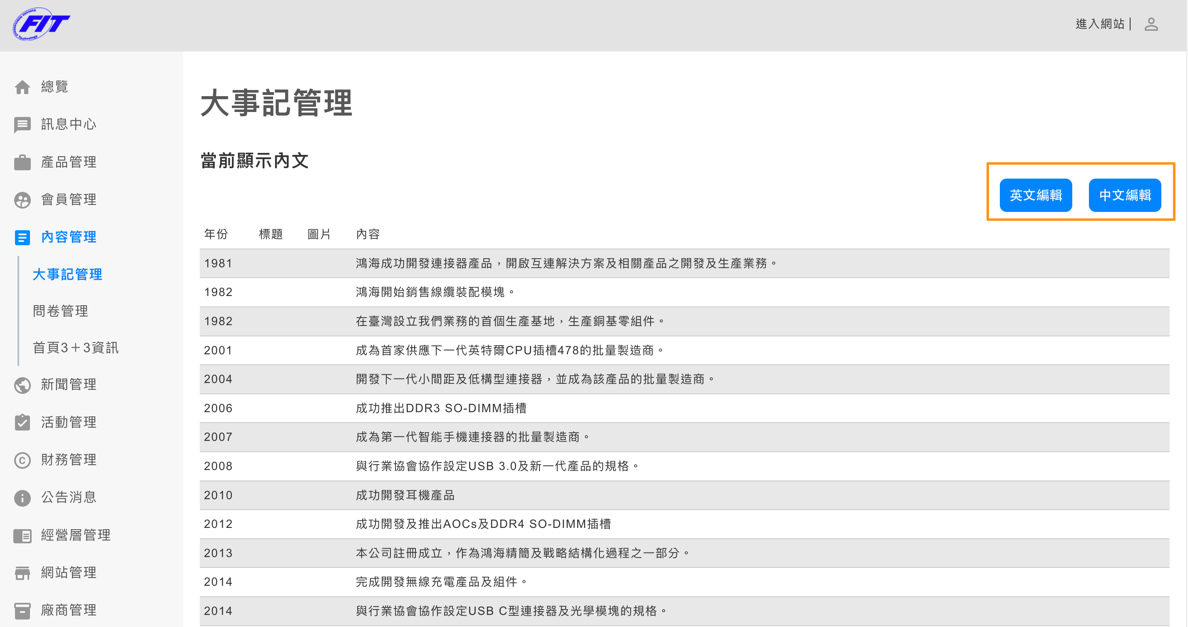Open 首頁3+3資訊 submenu item
The height and width of the screenshot is (627, 1188).
click(x=76, y=348)
